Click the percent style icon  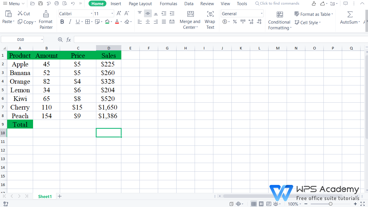(x=235, y=21)
